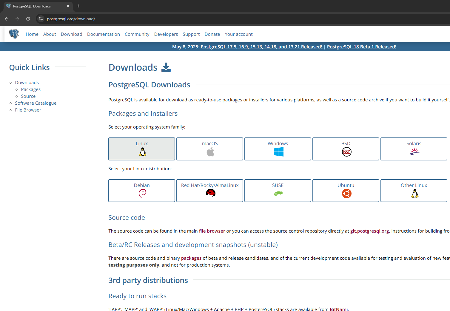Select the Linux label in OS family
Viewport: 450px width, 311px height.
click(x=142, y=144)
